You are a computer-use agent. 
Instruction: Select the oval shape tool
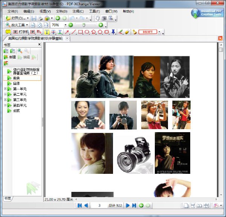(x=87, y=32)
